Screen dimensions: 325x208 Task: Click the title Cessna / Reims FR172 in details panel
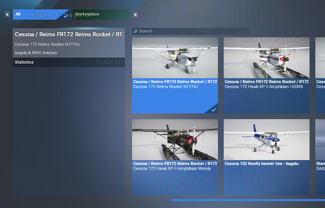(x=69, y=34)
